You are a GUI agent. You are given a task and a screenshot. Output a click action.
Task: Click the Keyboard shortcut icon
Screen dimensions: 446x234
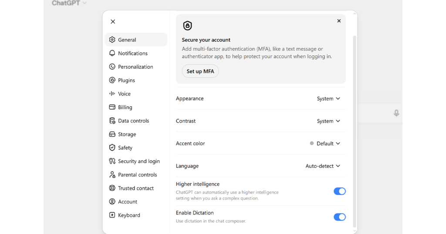(x=112, y=215)
